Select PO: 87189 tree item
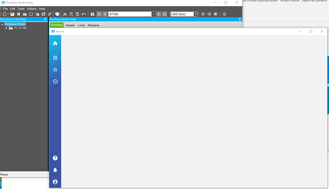 [20, 28]
